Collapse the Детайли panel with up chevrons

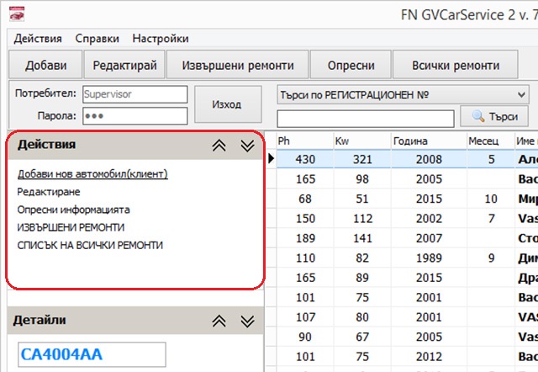coord(219,322)
